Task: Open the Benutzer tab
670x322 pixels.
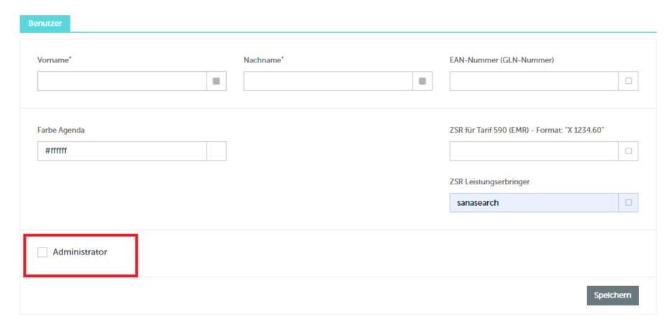Action: [x=45, y=24]
